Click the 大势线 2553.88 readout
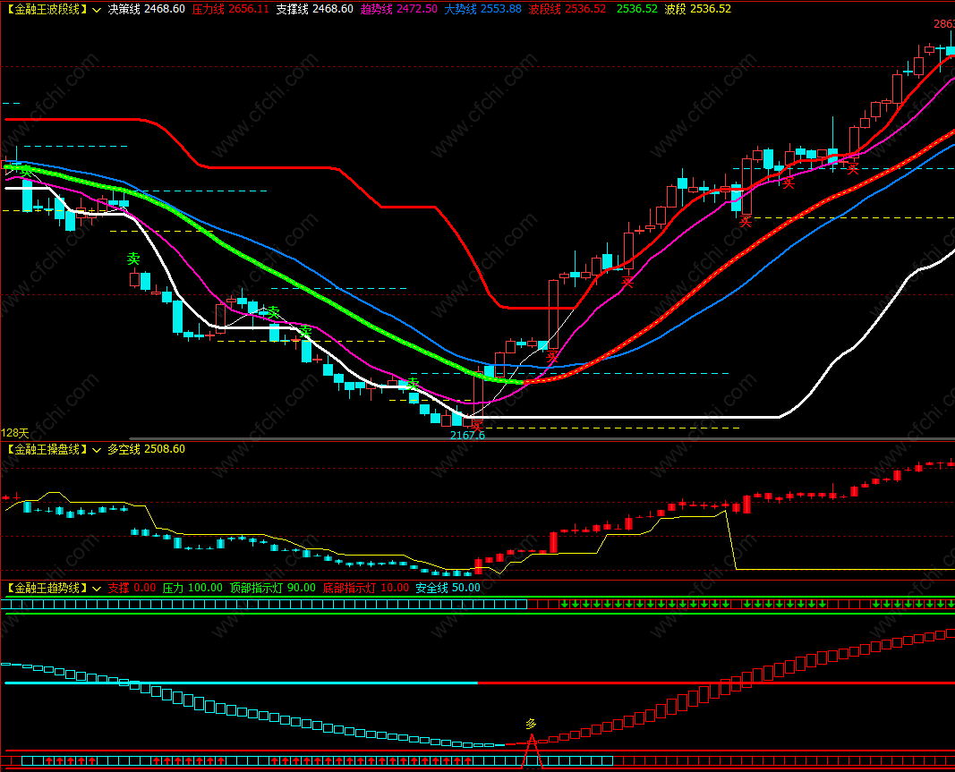This screenshot has width=955, height=772. [483, 9]
